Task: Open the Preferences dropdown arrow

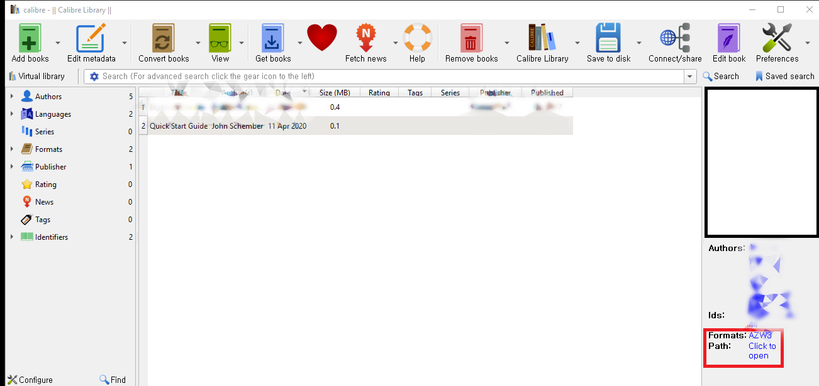Action: tap(808, 43)
